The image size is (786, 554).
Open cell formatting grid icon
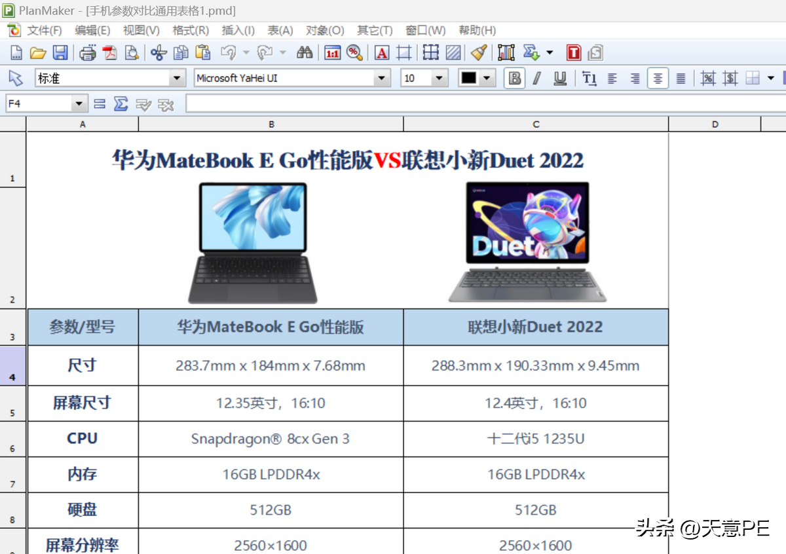pyautogui.click(x=404, y=53)
